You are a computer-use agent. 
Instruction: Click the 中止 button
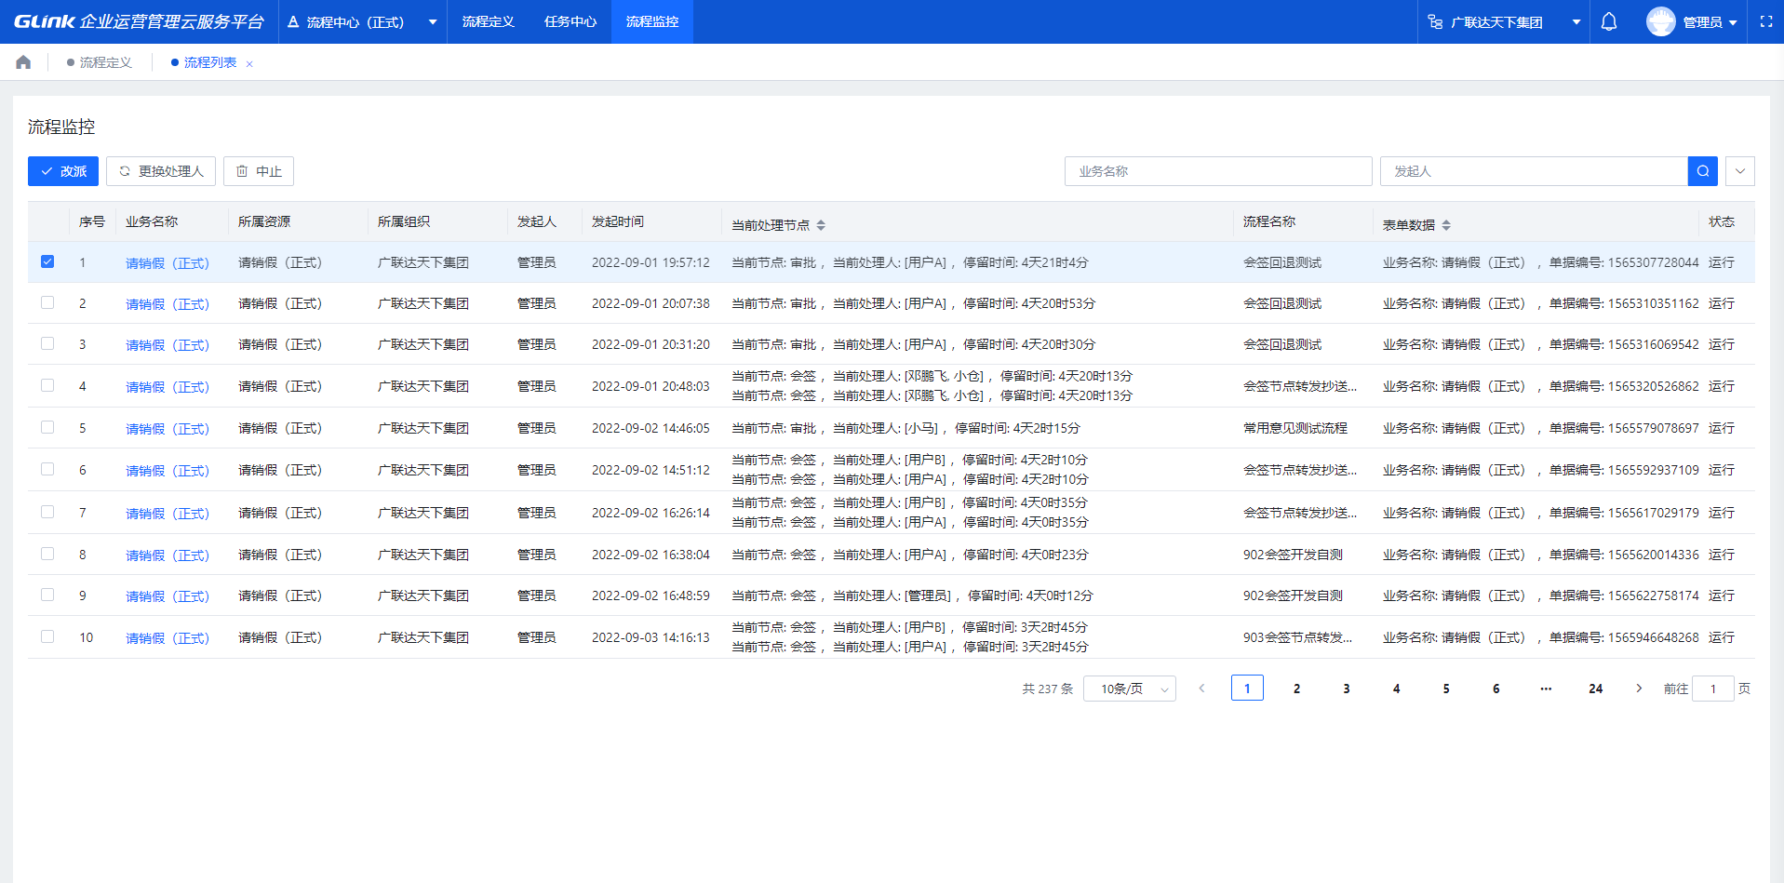pos(259,171)
